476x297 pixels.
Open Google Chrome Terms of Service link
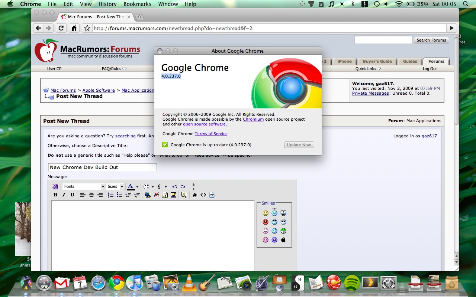click(211, 134)
